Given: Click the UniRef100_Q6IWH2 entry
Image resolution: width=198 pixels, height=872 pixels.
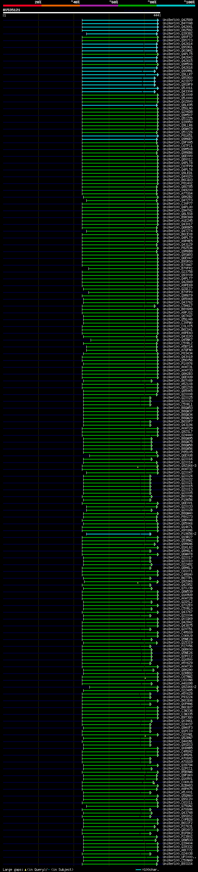Looking at the screenshot, I should (178, 51).
